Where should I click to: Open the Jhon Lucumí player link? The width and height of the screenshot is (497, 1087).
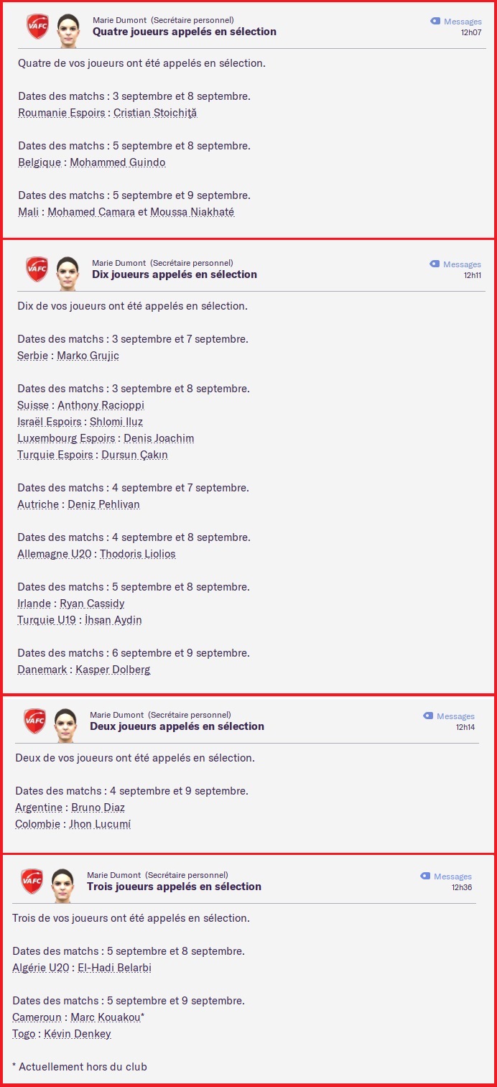[100, 824]
